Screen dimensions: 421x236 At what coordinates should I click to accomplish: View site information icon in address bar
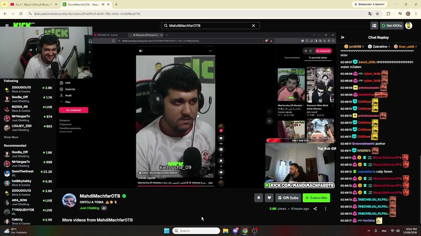30,14
